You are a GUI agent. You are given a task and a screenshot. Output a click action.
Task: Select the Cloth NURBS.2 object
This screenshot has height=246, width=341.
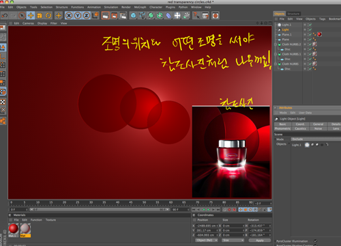click(291, 44)
